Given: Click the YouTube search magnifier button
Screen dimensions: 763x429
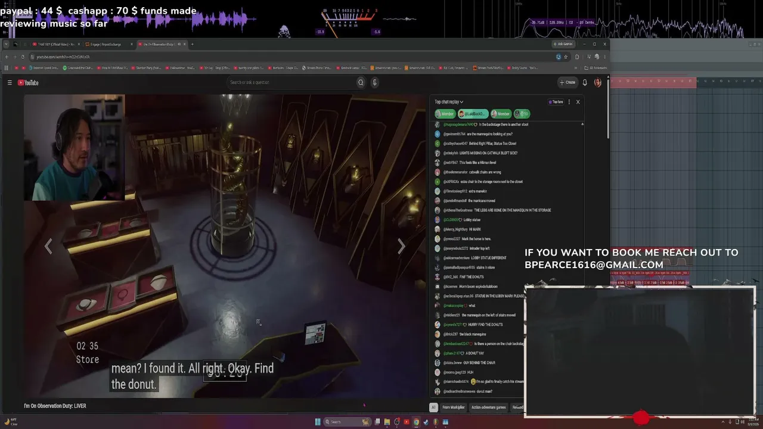Looking at the screenshot, I should [361, 82].
